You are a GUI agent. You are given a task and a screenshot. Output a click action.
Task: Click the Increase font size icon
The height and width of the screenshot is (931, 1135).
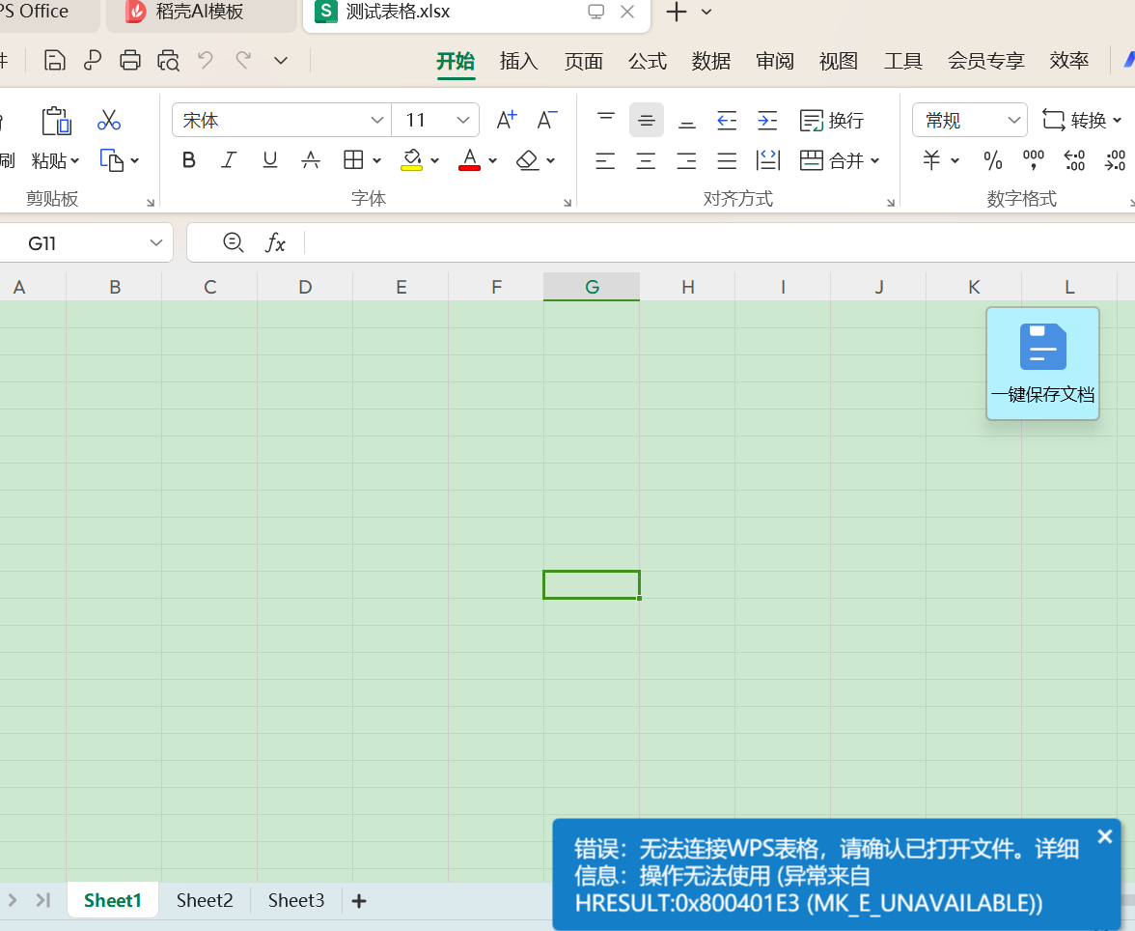(x=507, y=120)
